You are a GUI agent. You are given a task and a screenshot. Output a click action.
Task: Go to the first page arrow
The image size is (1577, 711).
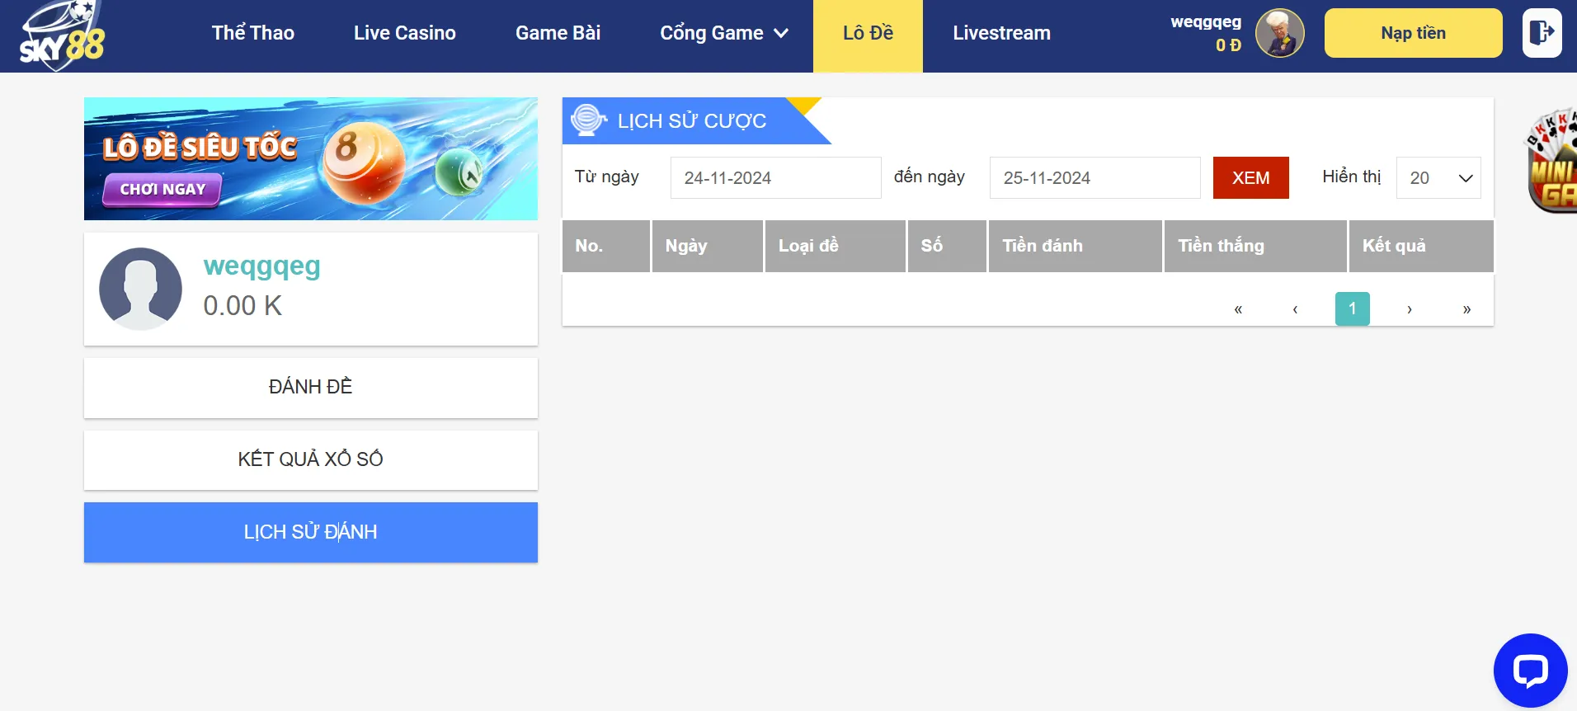click(1238, 309)
